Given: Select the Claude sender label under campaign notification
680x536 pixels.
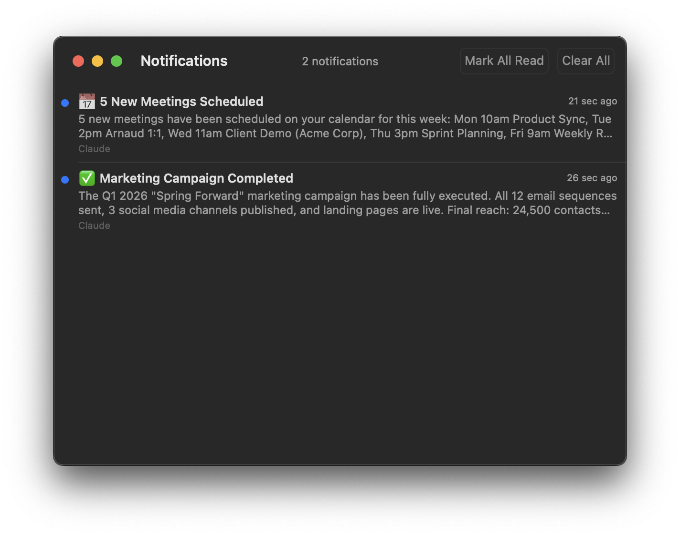Looking at the screenshot, I should click(x=94, y=225).
